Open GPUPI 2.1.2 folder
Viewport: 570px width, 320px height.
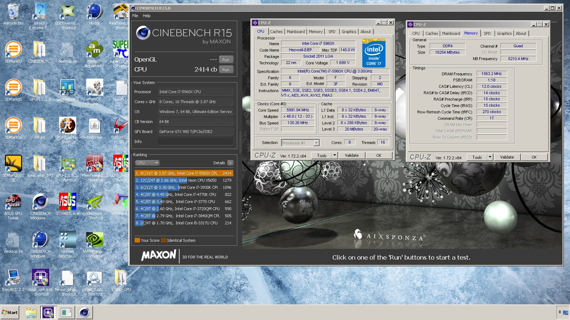pyautogui.click(x=40, y=90)
